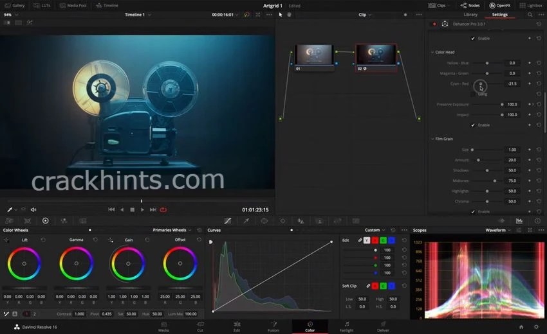The width and height of the screenshot is (547, 334).
Task: Select the arrow pointer tool in node editor
Action: pos(280,15)
